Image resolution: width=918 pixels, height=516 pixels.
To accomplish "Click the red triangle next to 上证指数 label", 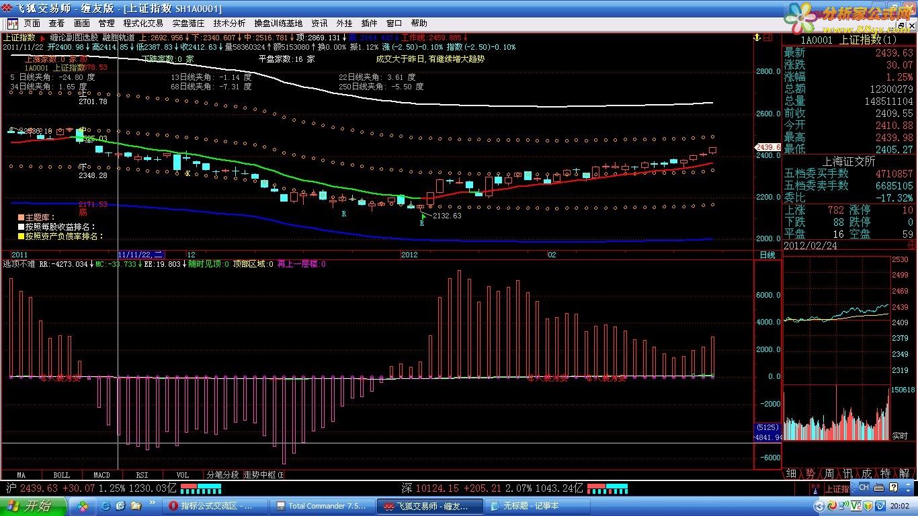I will coord(42,38).
